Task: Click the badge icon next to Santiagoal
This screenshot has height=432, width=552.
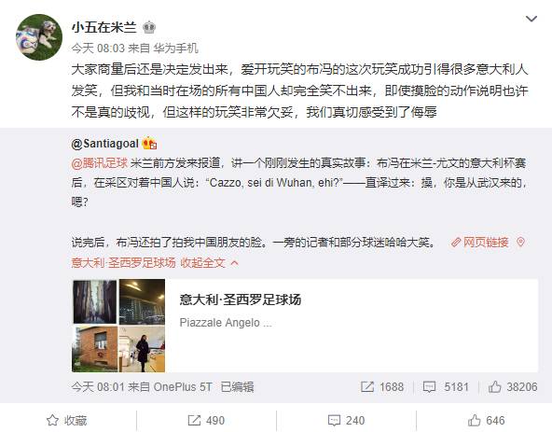Action: (x=149, y=144)
